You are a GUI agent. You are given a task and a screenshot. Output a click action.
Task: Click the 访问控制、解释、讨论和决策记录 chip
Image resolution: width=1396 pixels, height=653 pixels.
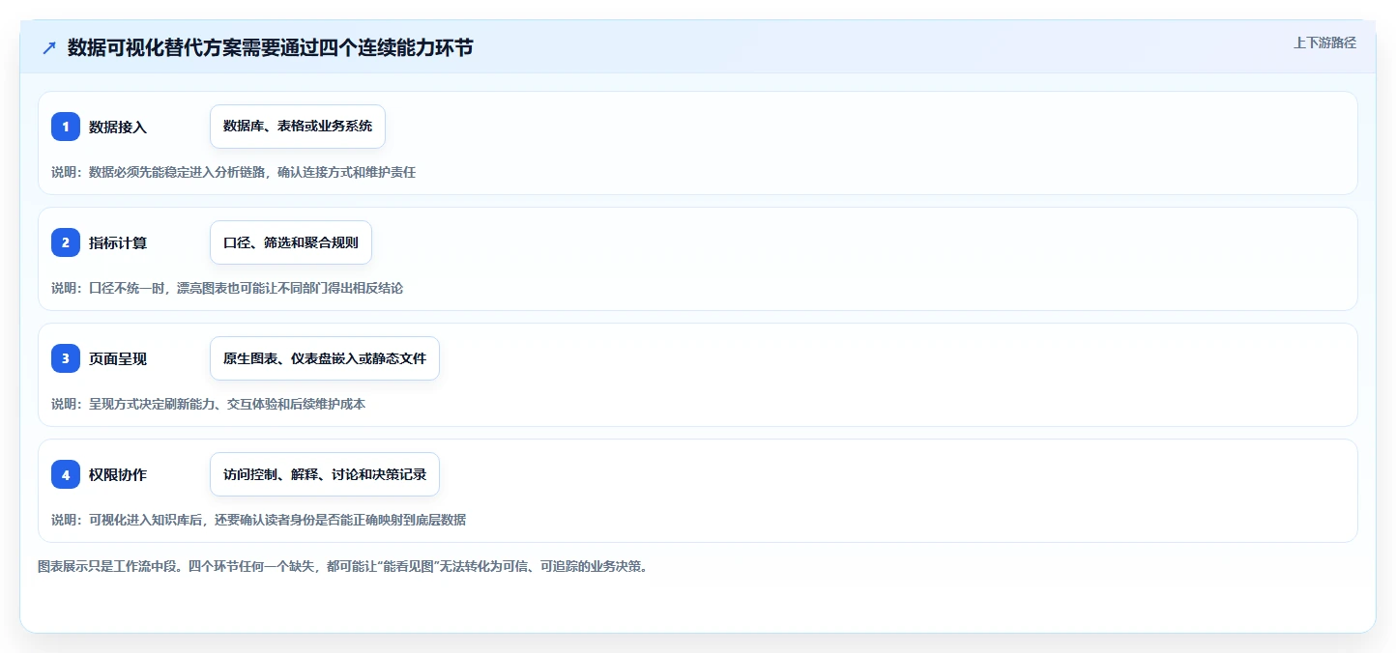coord(325,474)
